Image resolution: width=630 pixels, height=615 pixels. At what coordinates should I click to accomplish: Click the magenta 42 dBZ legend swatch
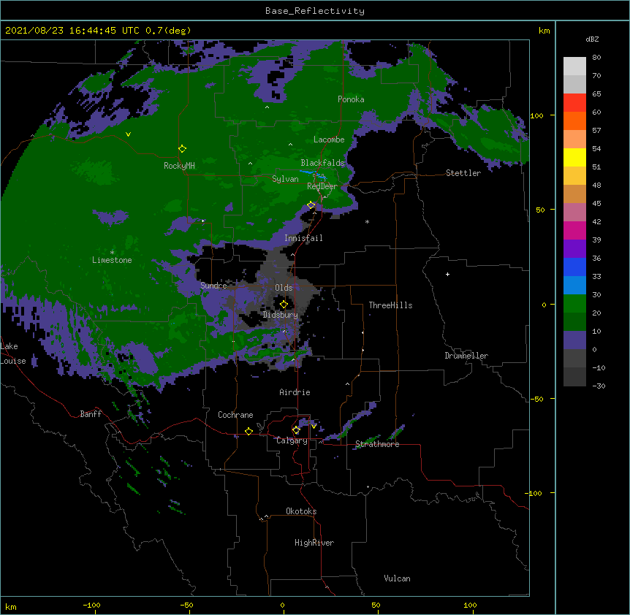pyautogui.click(x=574, y=230)
